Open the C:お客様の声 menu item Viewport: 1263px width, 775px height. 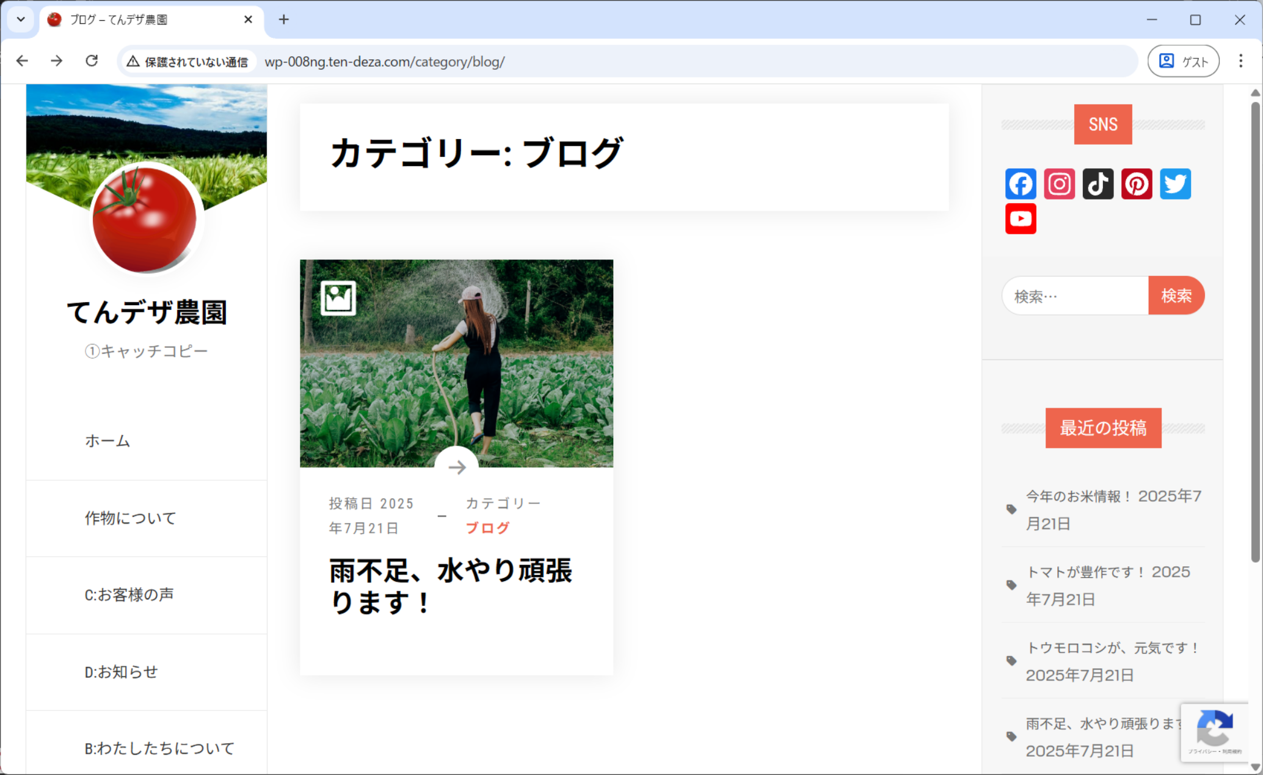tap(129, 594)
